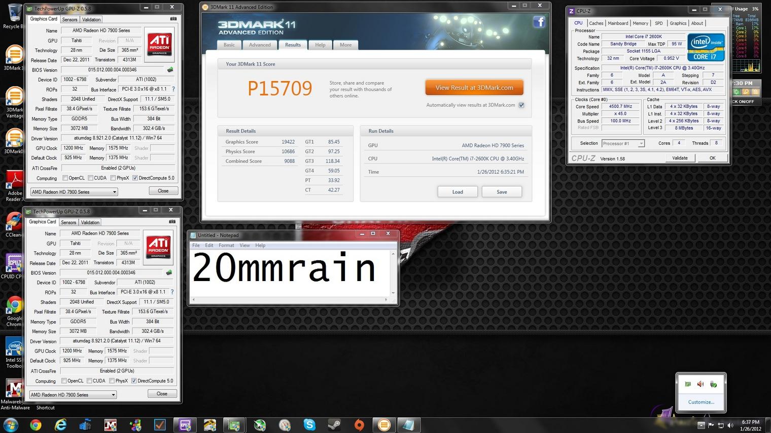The image size is (771, 433).
Task: Click the Notepad vertical scrollbar down arrow
Action: (x=393, y=293)
